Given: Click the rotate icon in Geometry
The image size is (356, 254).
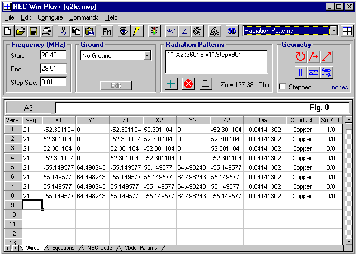Looking at the screenshot, I should coord(300,56).
